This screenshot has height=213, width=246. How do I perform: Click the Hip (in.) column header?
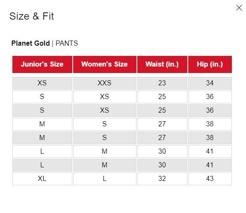pos(210,64)
